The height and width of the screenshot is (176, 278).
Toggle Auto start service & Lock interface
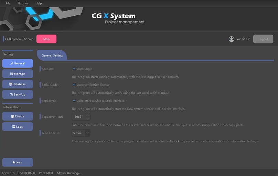(x=74, y=101)
